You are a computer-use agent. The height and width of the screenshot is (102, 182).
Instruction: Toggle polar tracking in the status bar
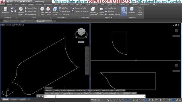114,100
